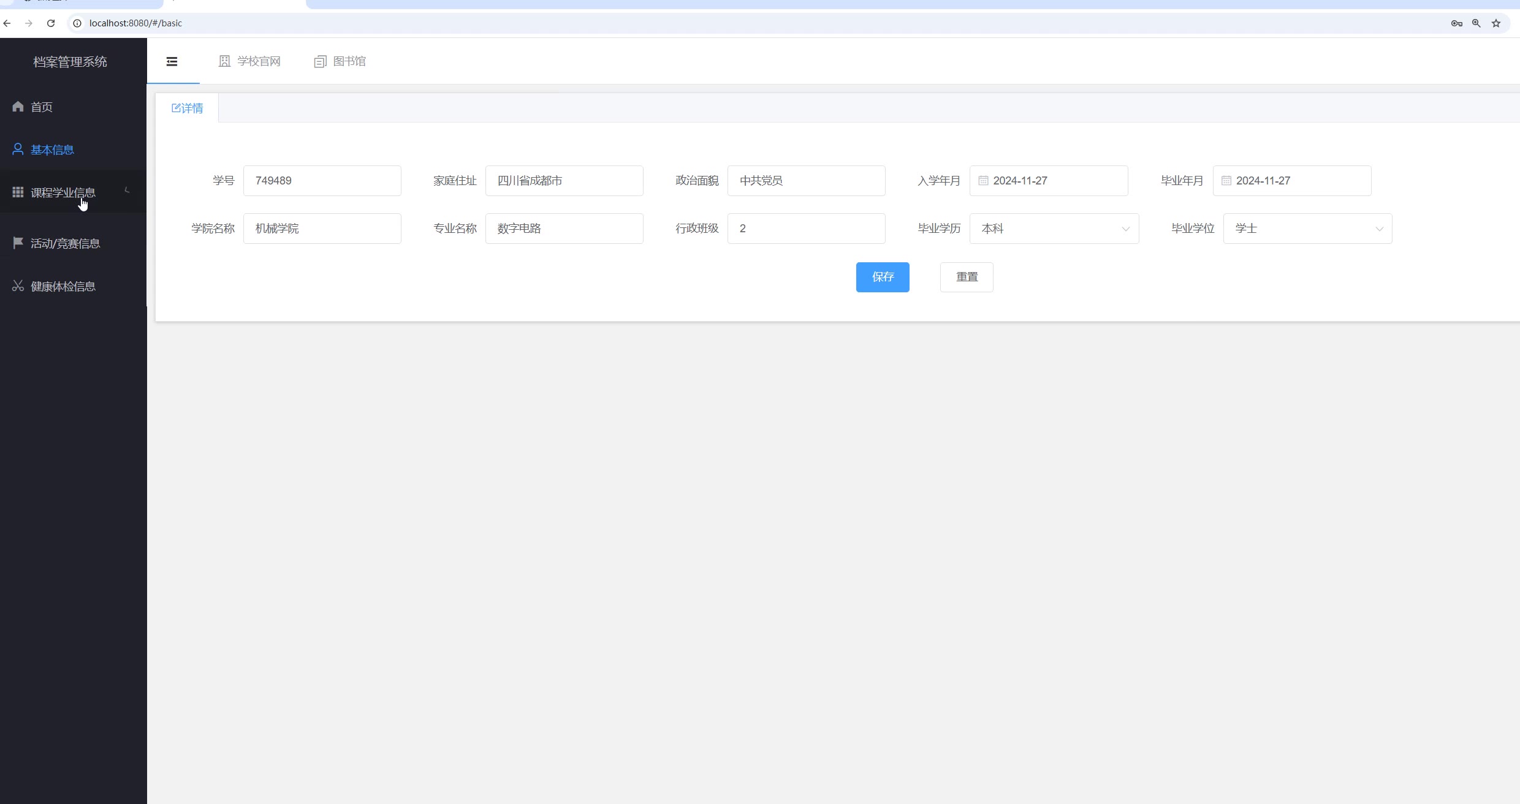Screen dimensions: 1520x804
Task: Click the calendar icon in 毕业年月 field
Action: pyautogui.click(x=1226, y=181)
